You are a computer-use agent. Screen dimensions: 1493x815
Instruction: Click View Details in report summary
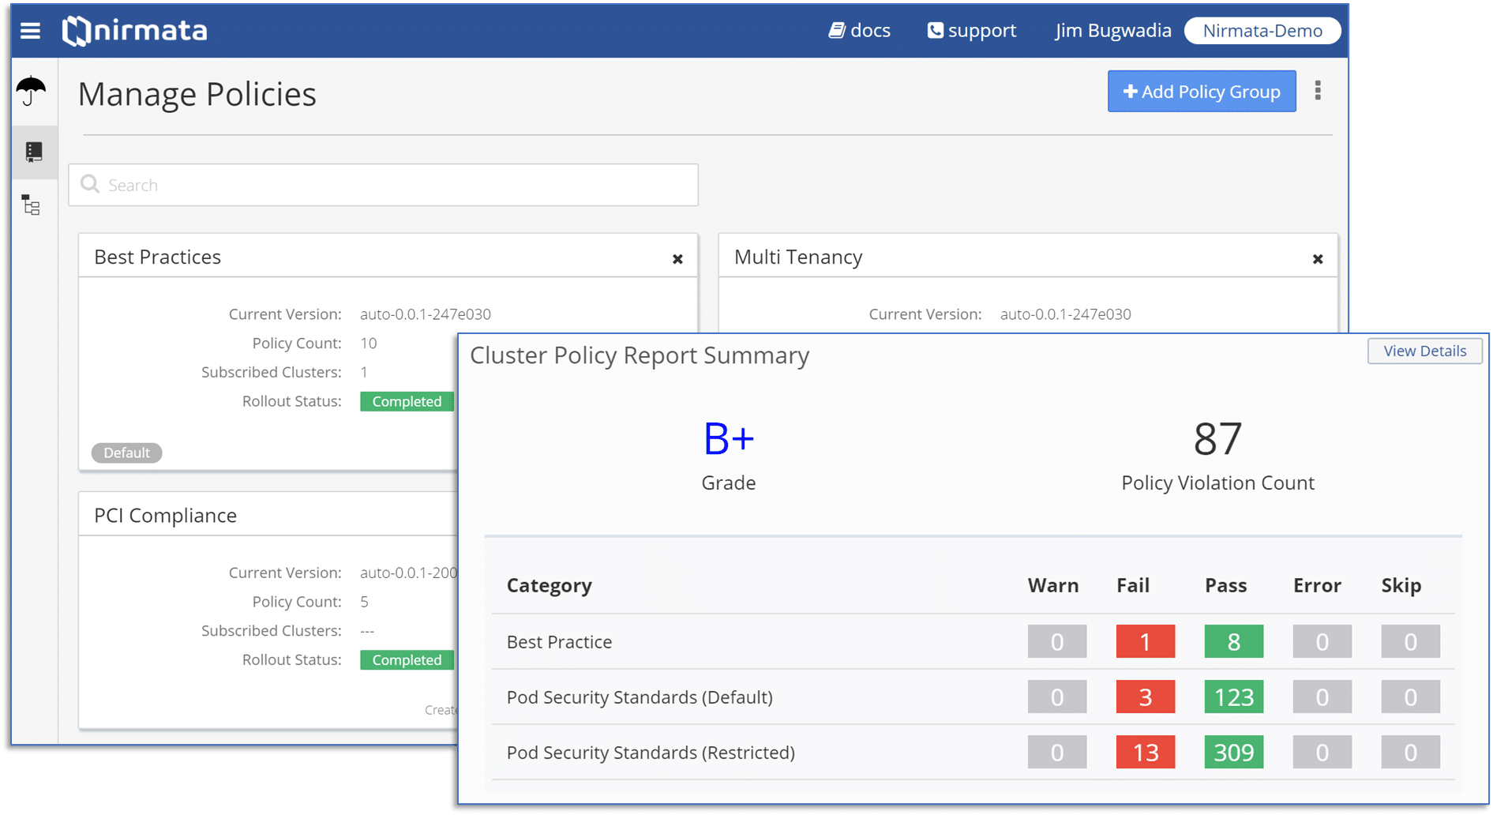point(1424,351)
